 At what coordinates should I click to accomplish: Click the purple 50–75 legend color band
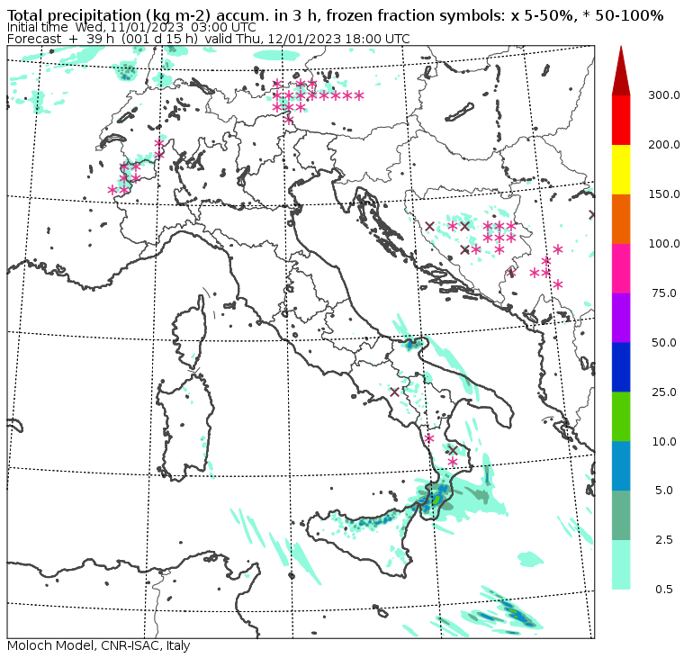point(621,318)
